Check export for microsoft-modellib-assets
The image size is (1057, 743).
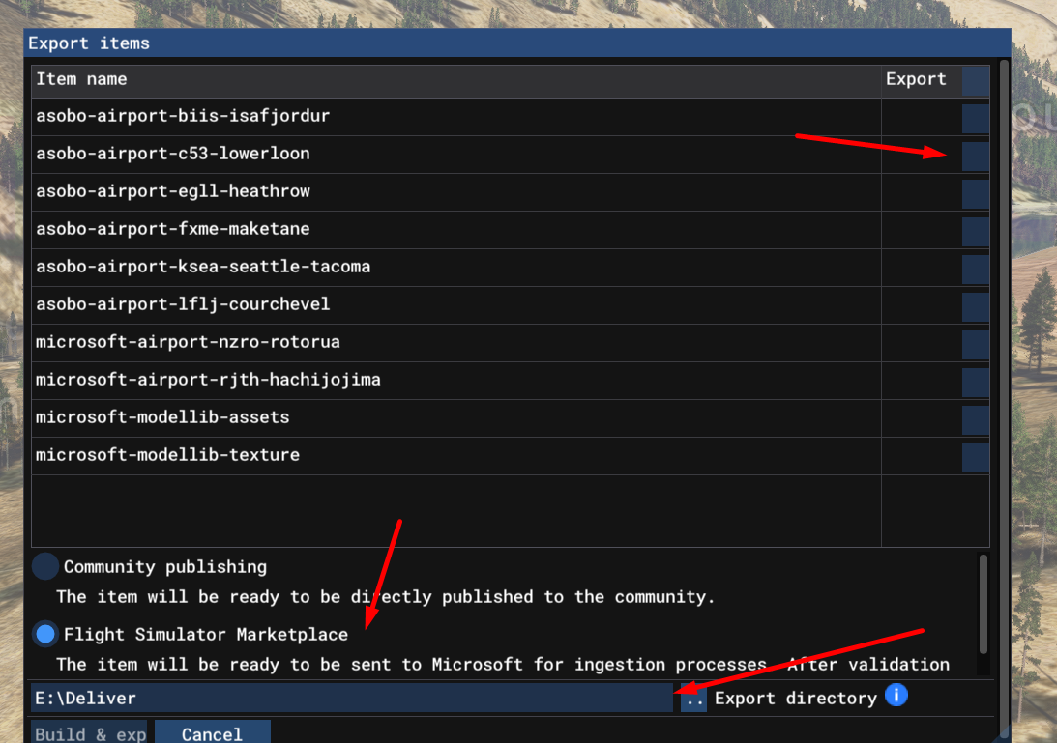click(x=975, y=419)
